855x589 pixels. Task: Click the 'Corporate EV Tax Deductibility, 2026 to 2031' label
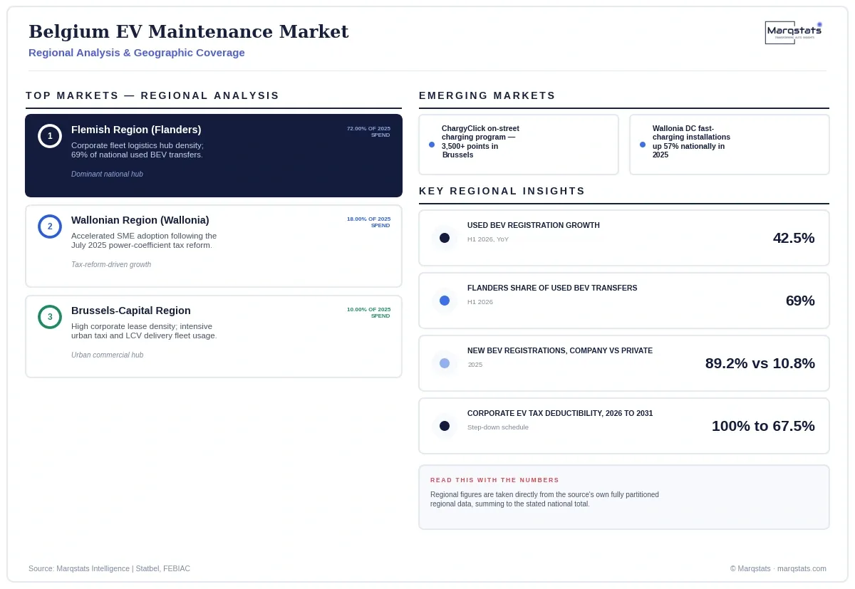pos(560,413)
